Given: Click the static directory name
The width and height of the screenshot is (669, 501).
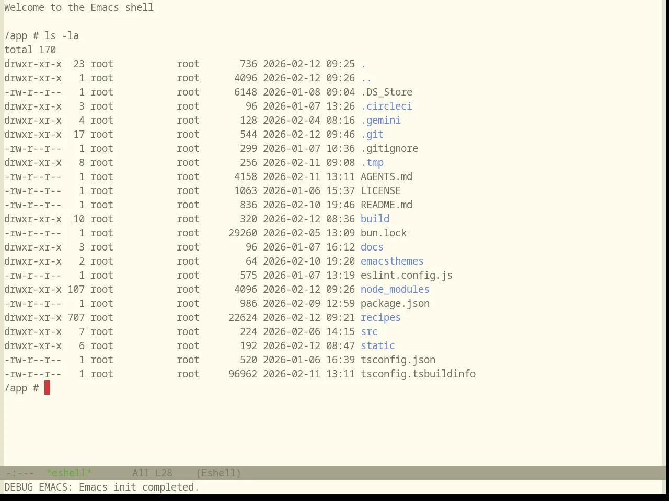Looking at the screenshot, I should (378, 345).
